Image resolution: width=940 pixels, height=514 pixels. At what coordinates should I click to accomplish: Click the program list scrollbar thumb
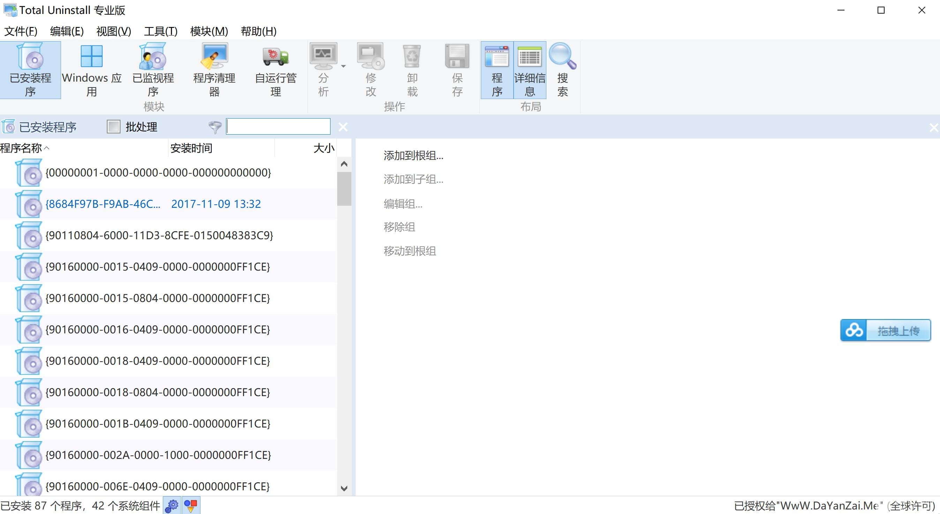pos(344,189)
